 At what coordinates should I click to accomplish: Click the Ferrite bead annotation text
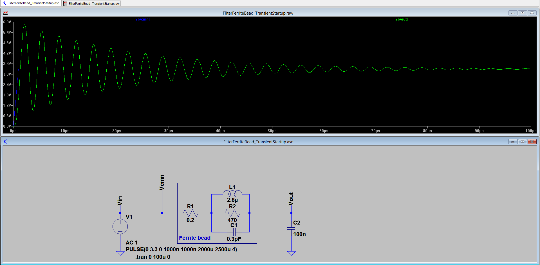pyautogui.click(x=195, y=238)
